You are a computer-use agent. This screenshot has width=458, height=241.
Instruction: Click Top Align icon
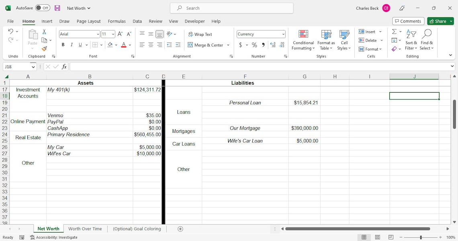(x=142, y=34)
